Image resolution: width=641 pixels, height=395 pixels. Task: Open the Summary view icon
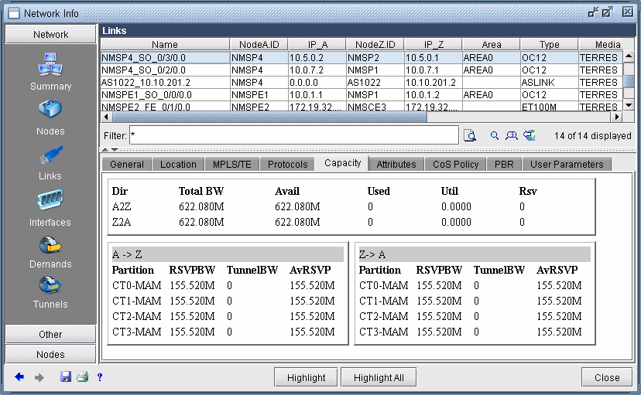click(x=50, y=66)
